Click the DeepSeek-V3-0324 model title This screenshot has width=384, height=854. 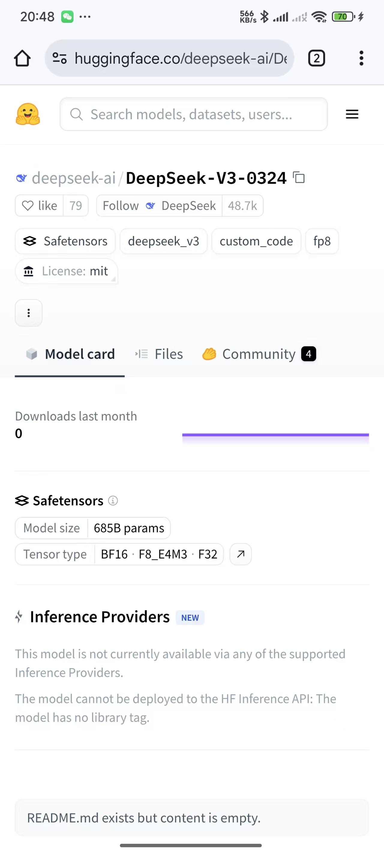(x=206, y=178)
